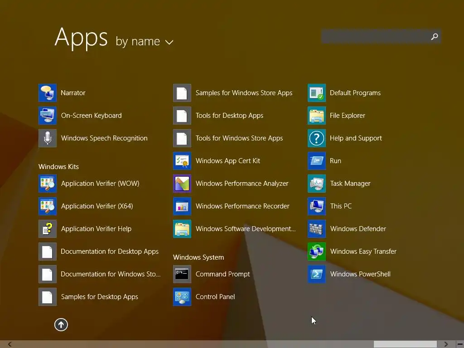
Task: Click the 'On-Screen Keyboard' label
Action: point(91,116)
